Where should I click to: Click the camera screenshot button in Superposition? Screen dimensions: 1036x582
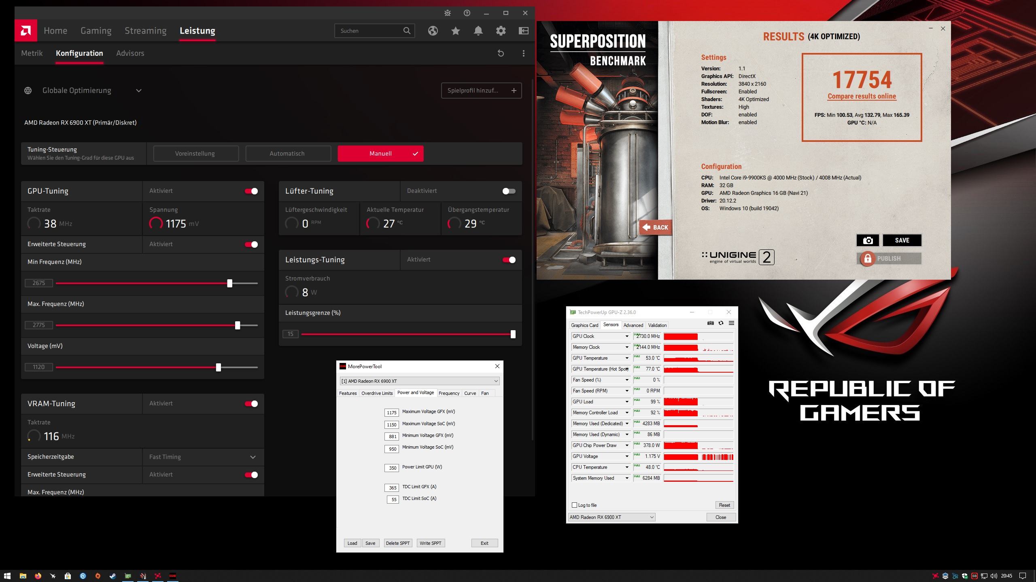(868, 240)
